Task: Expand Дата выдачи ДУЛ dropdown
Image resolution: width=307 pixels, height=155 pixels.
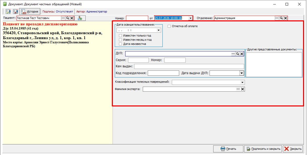Action: tap(242, 73)
